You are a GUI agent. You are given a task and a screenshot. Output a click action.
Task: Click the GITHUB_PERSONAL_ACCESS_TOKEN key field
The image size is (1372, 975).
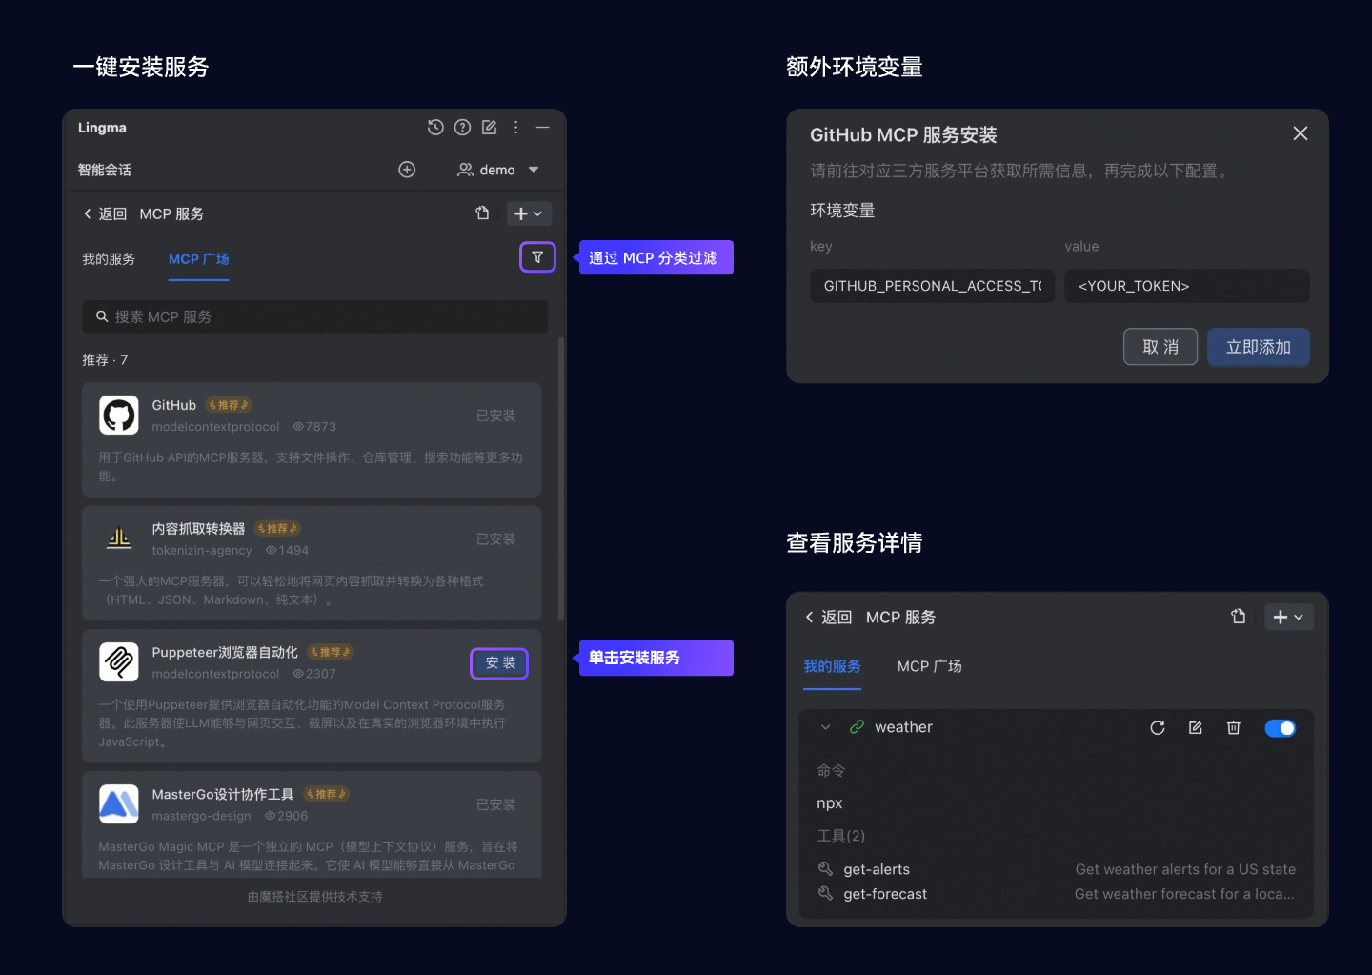932,286
